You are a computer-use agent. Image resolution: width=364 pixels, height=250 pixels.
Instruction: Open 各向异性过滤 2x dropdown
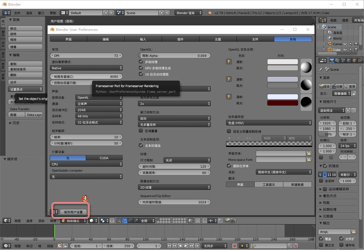[x=174, y=104]
